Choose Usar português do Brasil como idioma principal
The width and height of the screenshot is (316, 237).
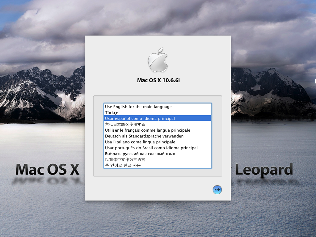158,148
